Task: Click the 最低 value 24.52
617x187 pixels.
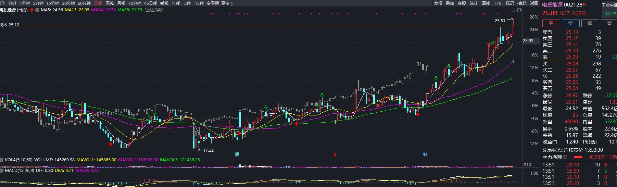Action: tap(572, 109)
